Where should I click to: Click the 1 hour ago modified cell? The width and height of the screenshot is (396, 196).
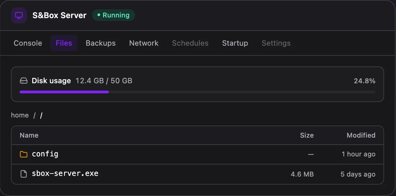pos(359,154)
